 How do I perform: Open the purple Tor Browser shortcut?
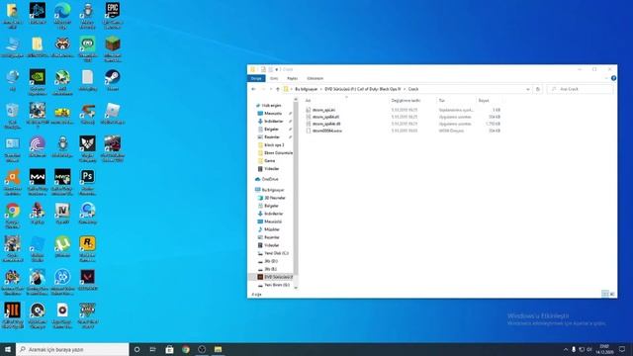click(38, 146)
